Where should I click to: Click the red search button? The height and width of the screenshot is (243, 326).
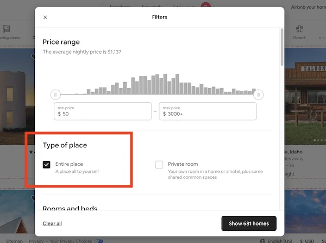[205, 5]
